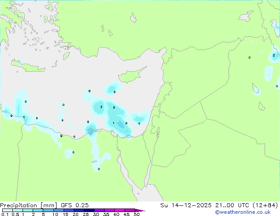Screen dimensions: 280x216
Task: Click the 'Su 14-12-2025' forecast date text
Action: (x=186, y=205)
